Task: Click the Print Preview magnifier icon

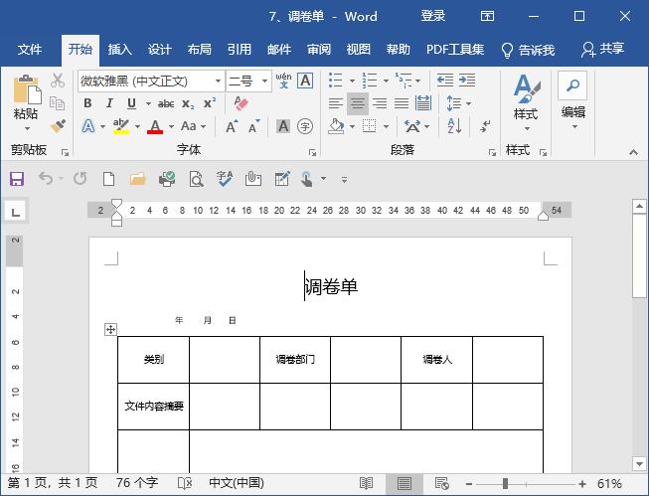Action: coord(196,179)
